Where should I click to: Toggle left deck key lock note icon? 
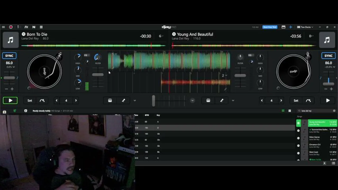tap(17, 78)
